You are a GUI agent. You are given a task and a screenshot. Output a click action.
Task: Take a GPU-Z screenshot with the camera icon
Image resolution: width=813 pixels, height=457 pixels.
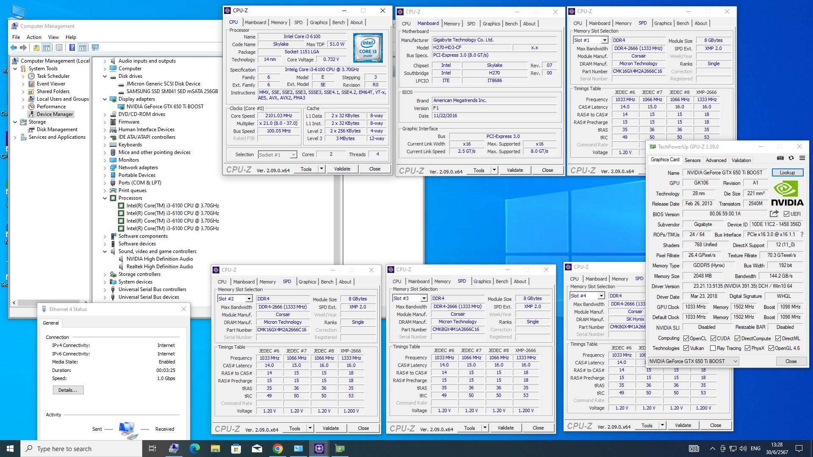(x=780, y=158)
